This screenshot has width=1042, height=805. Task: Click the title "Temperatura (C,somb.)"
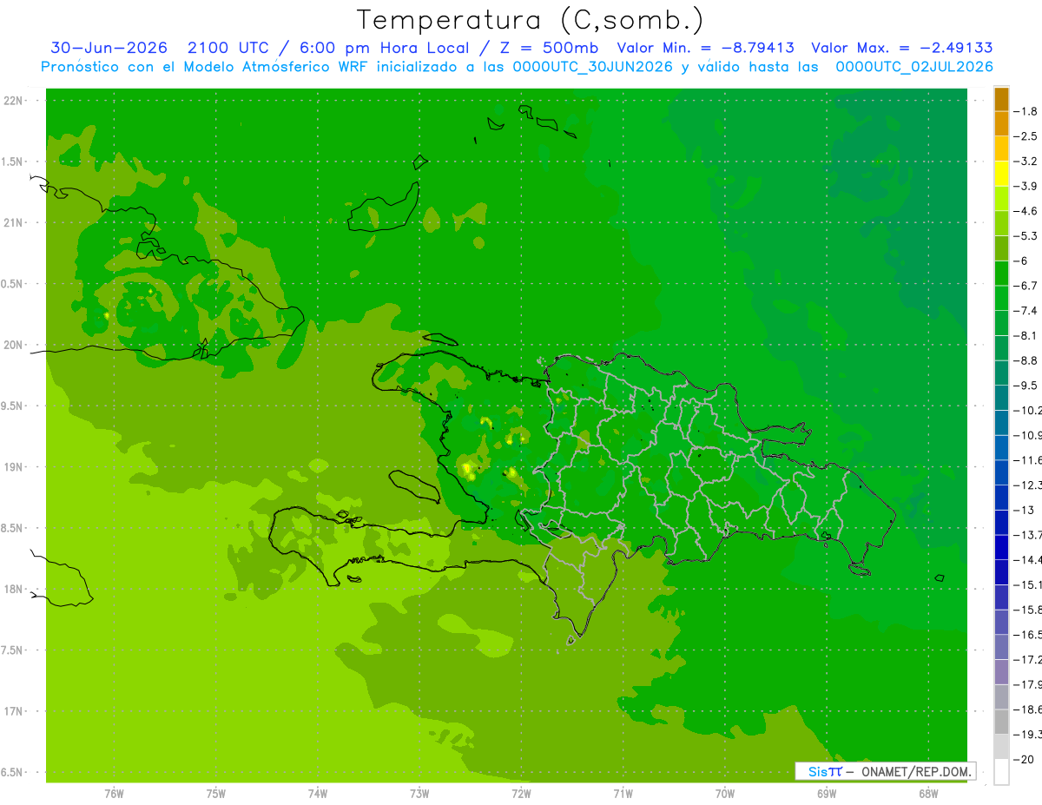pos(531,20)
